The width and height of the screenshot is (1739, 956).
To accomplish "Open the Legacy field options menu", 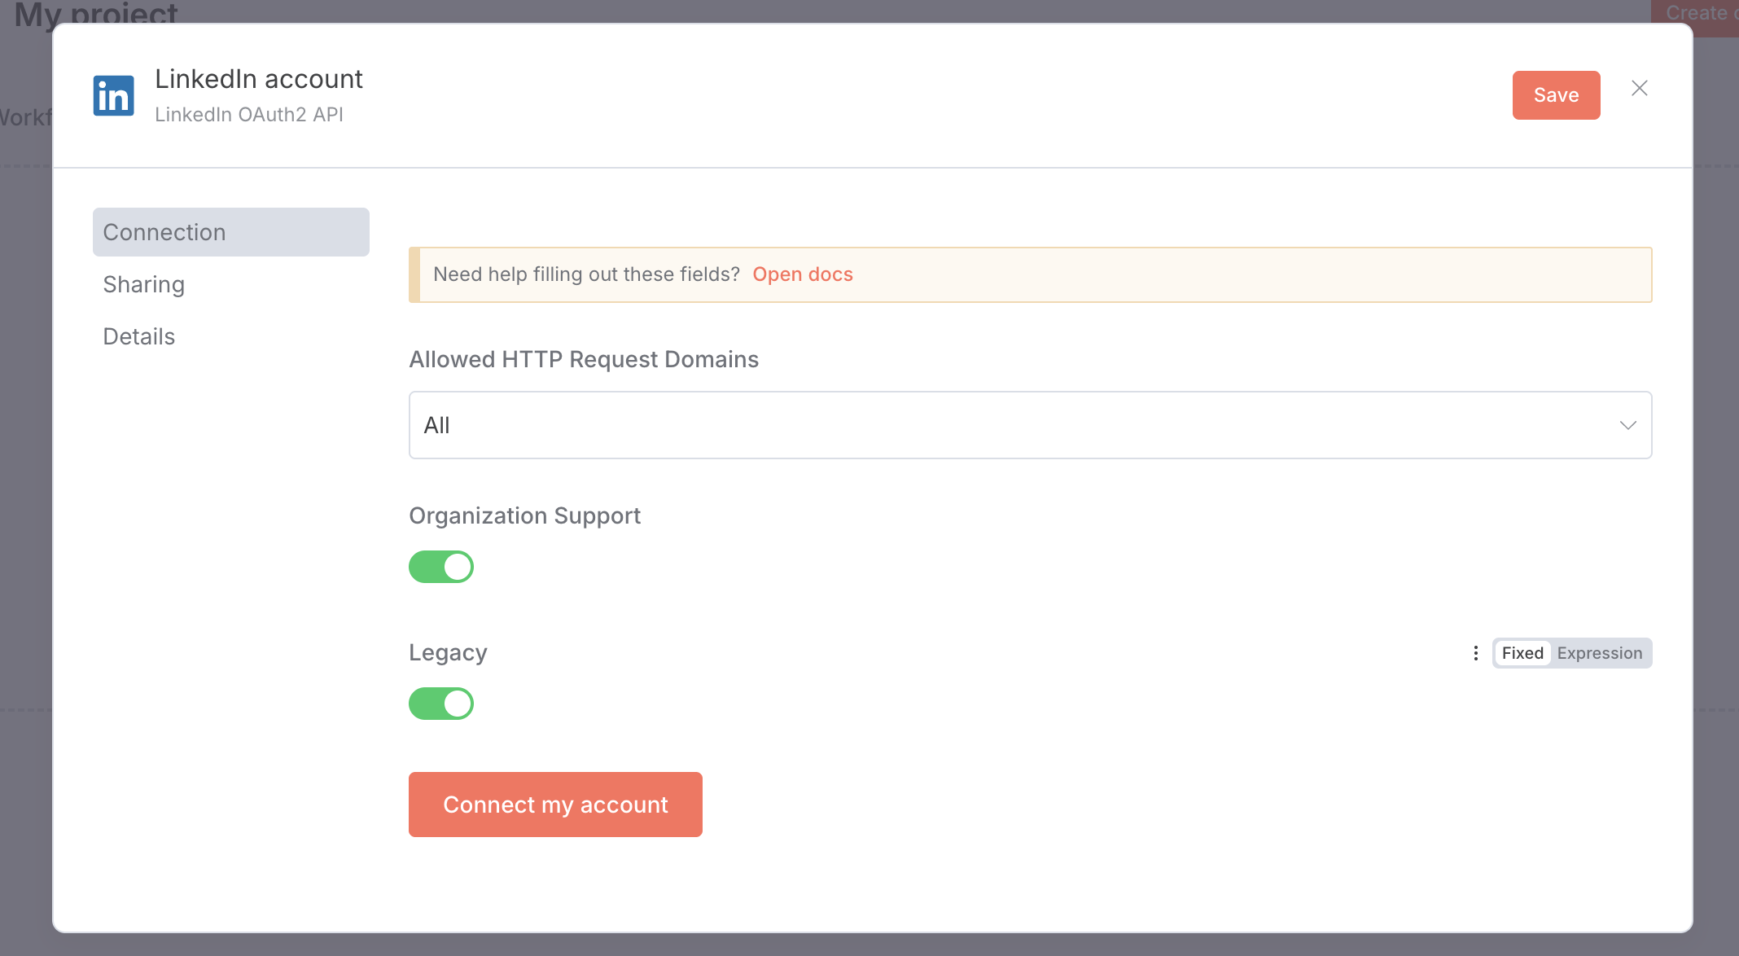I will tap(1475, 653).
